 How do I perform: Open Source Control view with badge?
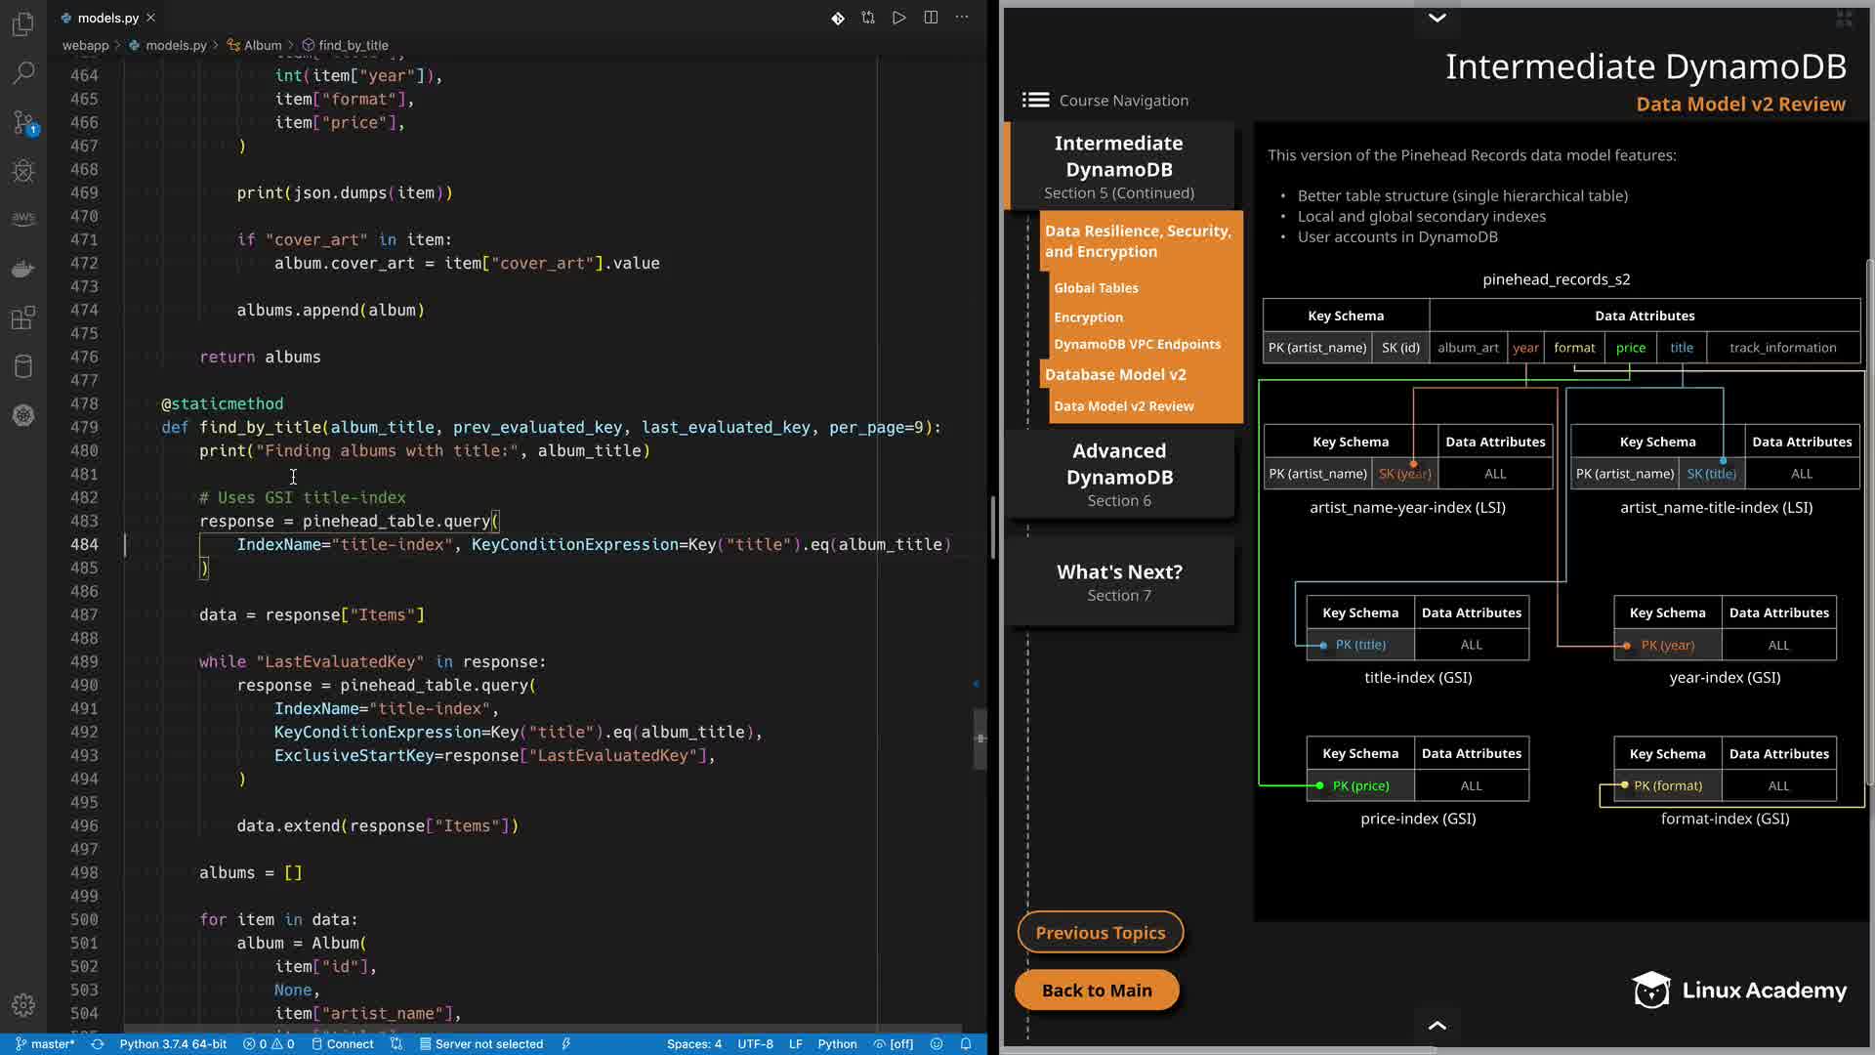coord(23,122)
